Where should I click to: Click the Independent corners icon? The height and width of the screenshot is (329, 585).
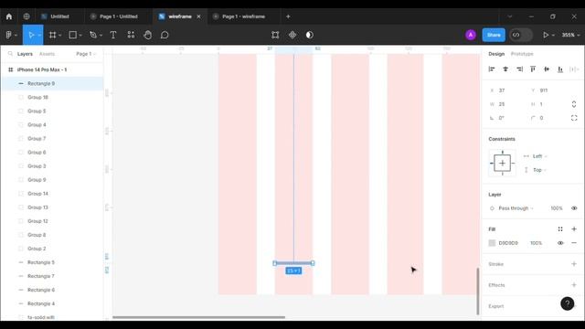pos(574,118)
